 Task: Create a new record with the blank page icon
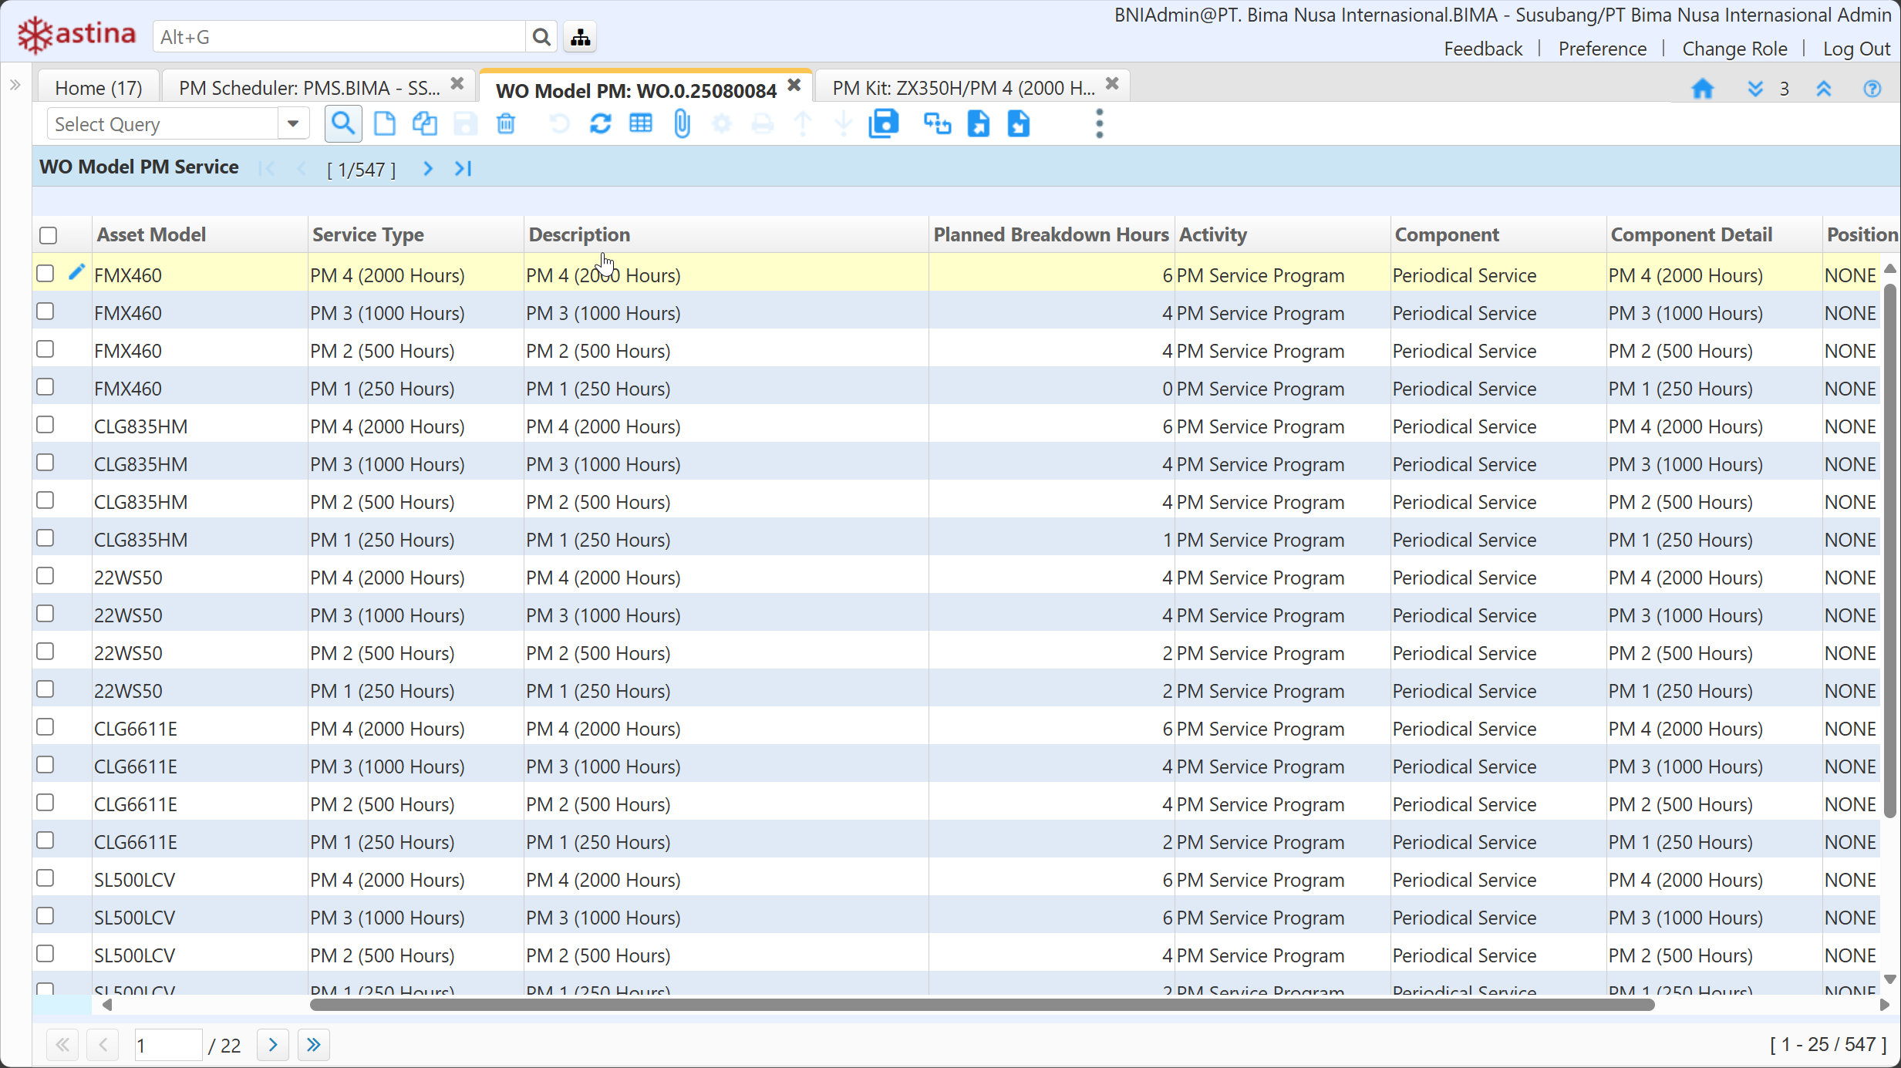384,124
